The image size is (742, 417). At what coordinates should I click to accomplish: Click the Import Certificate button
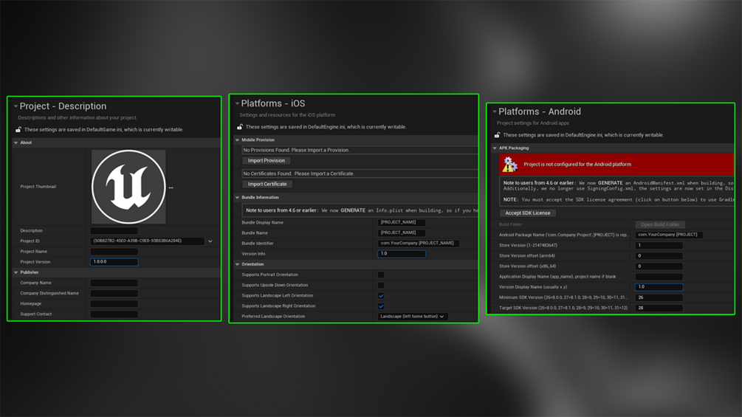tap(267, 185)
